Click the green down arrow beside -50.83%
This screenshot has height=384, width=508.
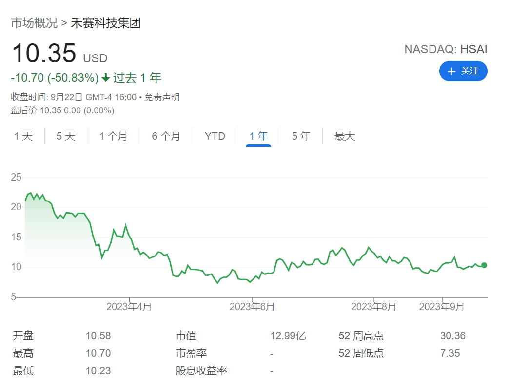tap(106, 78)
